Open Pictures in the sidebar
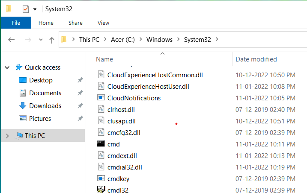The height and width of the screenshot is (193, 307). [40, 119]
